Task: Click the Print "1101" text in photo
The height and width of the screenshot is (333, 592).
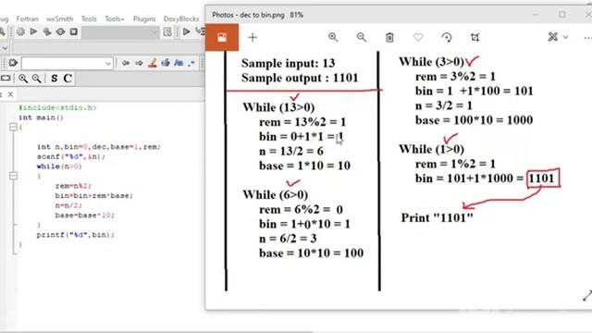Action: 437,218
